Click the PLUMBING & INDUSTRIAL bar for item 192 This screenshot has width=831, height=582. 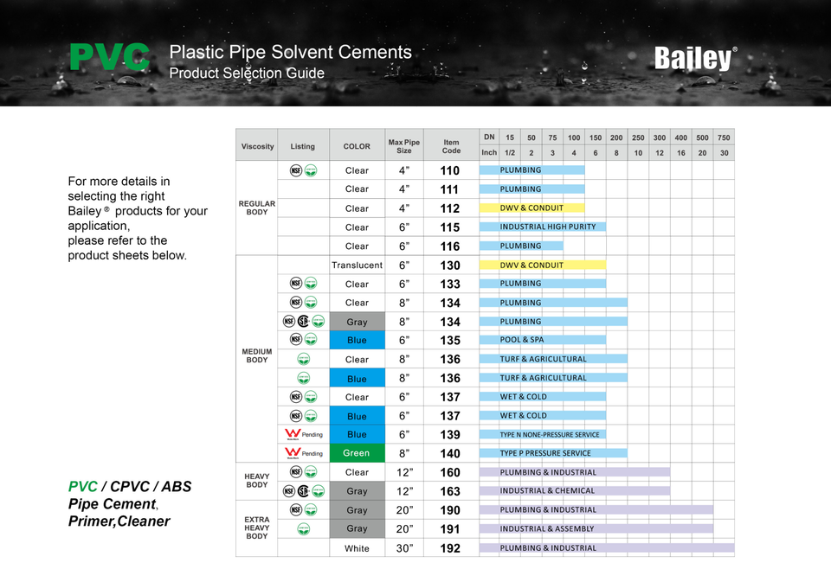(x=607, y=547)
